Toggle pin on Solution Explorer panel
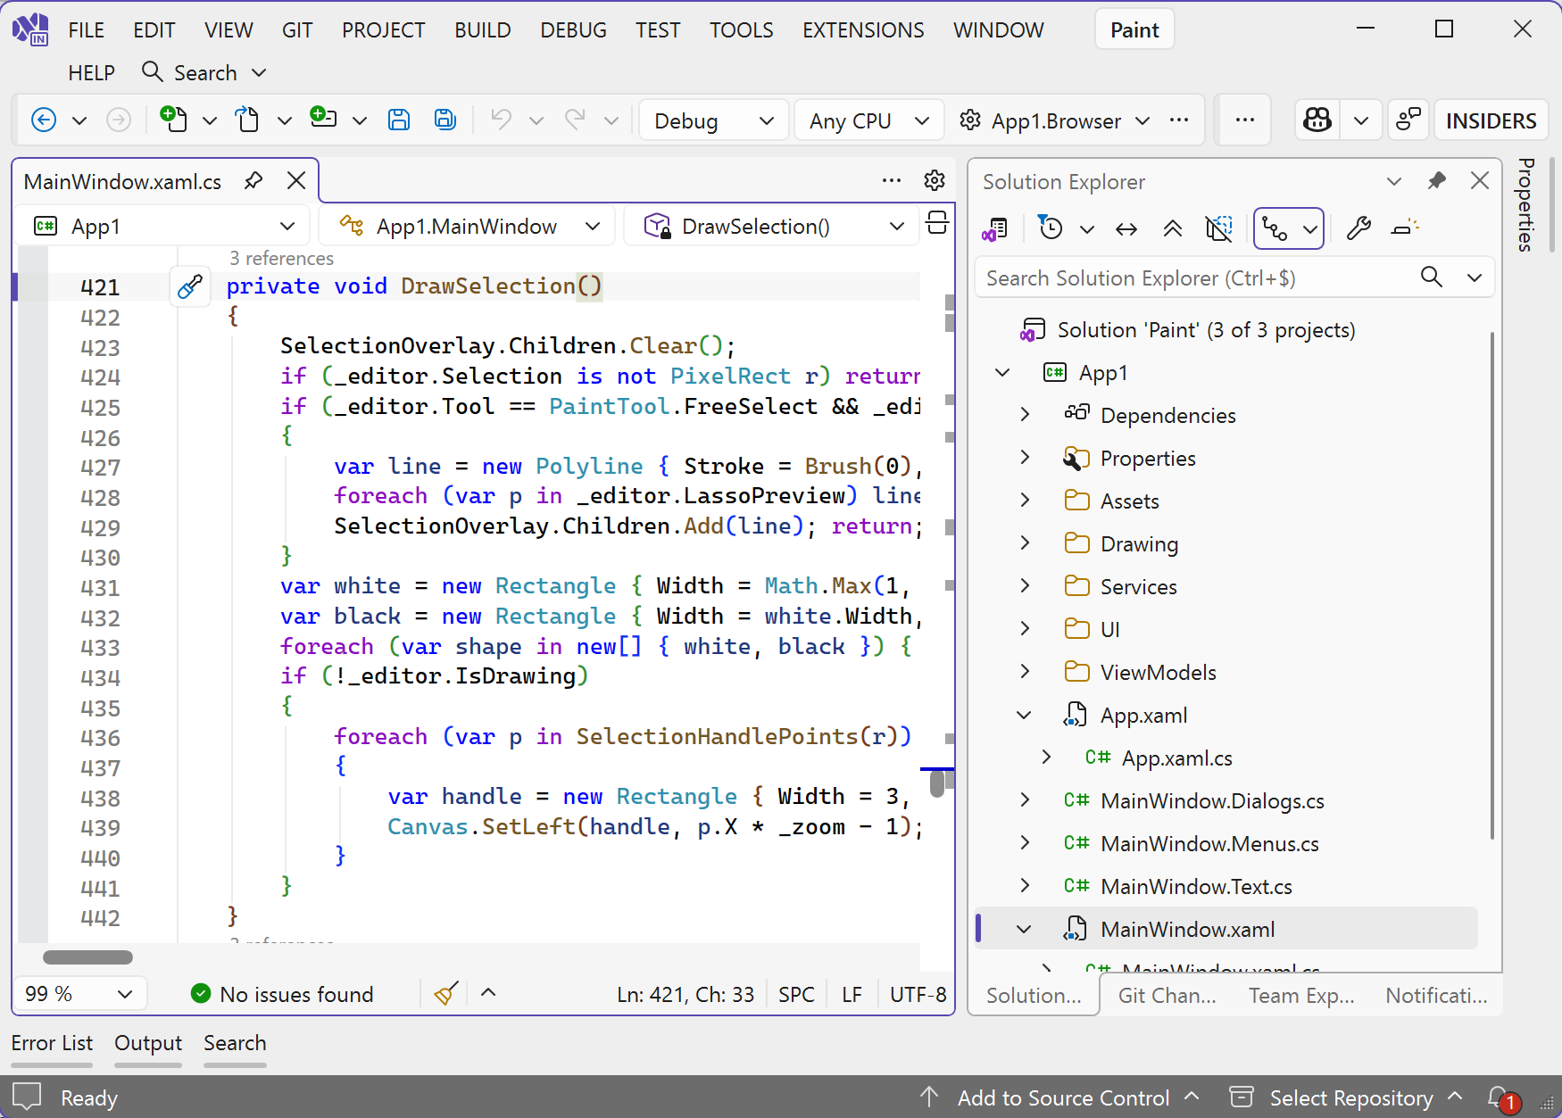The width and height of the screenshot is (1562, 1118). pyautogui.click(x=1436, y=181)
